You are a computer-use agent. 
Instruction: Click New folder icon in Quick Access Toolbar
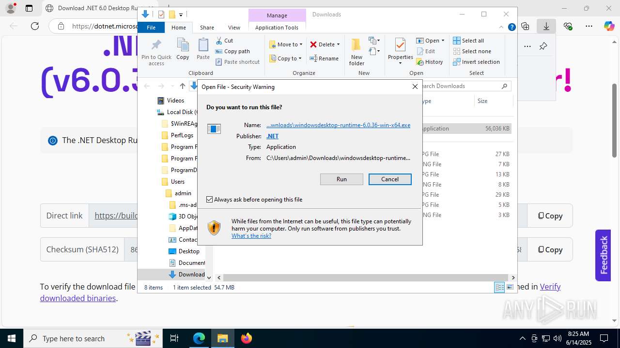(171, 14)
